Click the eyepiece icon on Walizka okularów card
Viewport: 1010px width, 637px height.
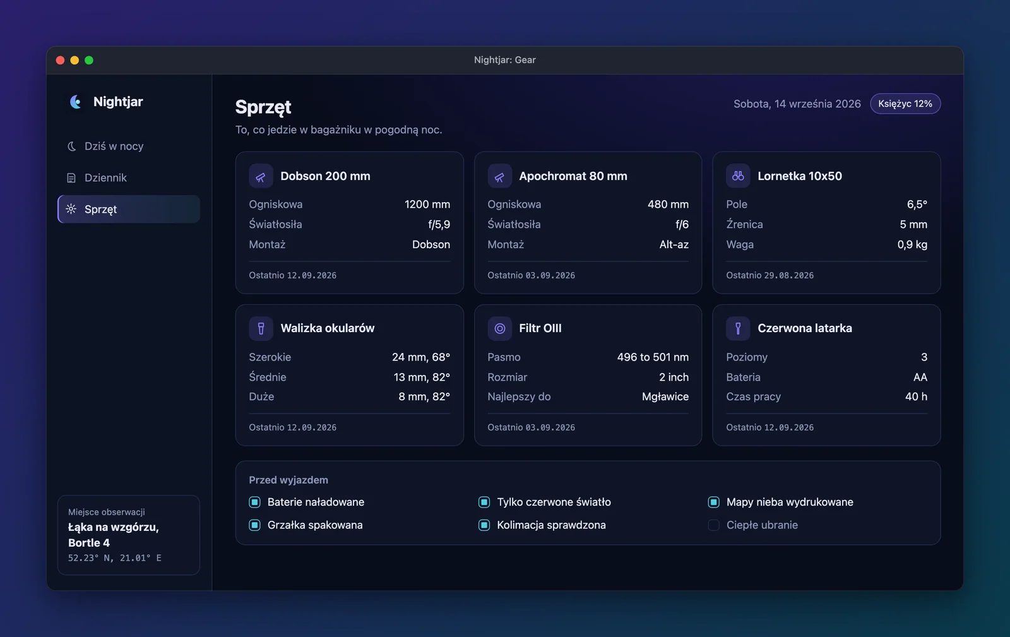[261, 328]
